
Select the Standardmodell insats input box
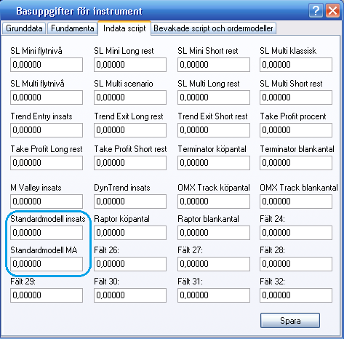(47, 233)
